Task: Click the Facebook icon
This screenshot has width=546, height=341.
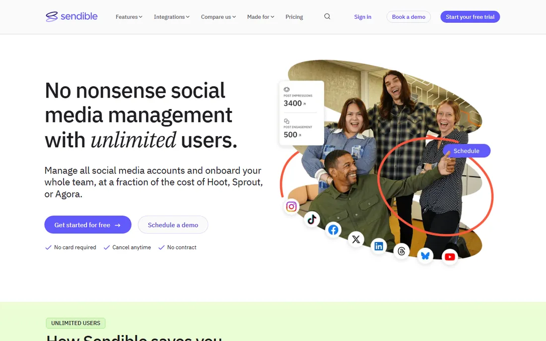Action: pos(333,230)
